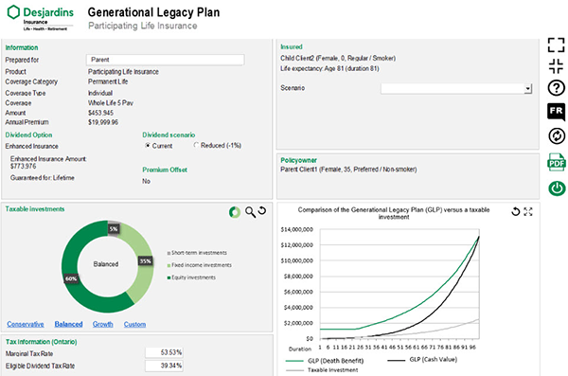This screenshot has height=376, width=568.
Task: Click the Prepared for input field
Action: click(x=165, y=60)
